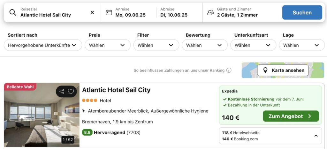Open the Bewertung dropdown

coord(205,45)
